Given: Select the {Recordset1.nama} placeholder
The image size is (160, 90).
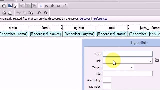Looking at the screenshot, I should 14,34.
